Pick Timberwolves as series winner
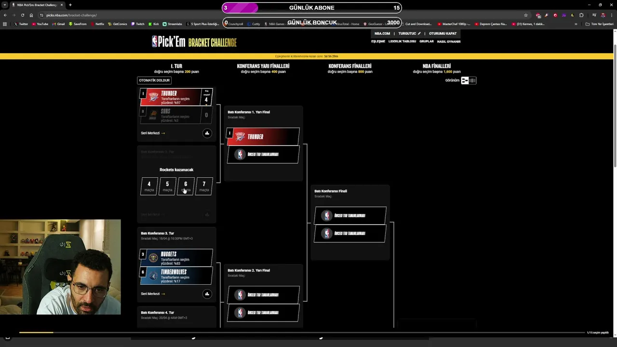This screenshot has height=347, width=617. [x=176, y=275]
